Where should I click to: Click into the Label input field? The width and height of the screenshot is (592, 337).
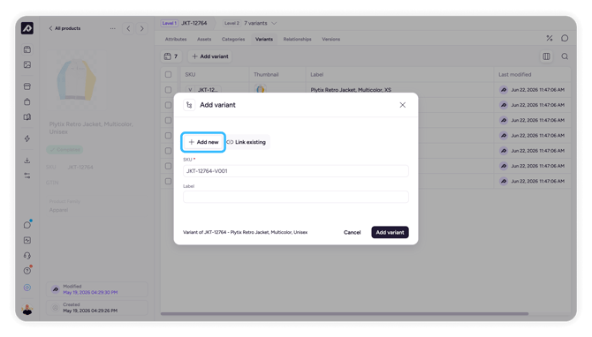pos(296,197)
